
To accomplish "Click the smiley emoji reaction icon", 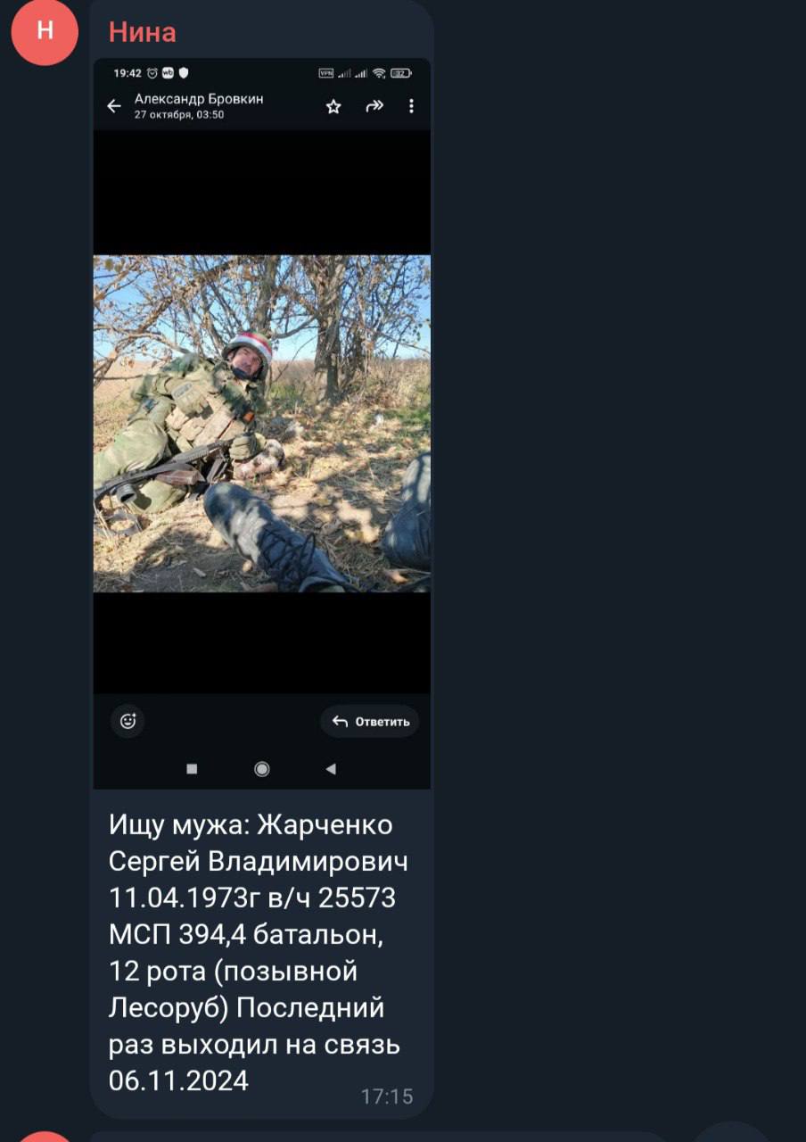I will 127,721.
